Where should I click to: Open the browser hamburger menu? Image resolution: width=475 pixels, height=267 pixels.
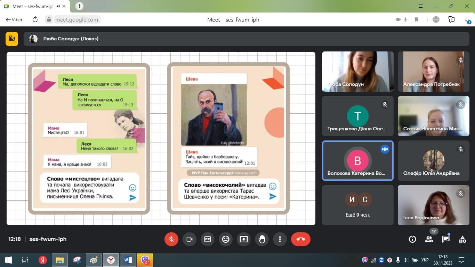[421, 6]
